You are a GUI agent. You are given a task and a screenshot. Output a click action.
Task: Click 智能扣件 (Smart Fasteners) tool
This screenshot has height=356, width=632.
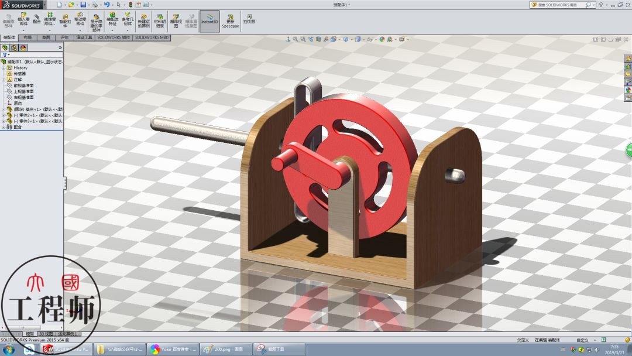[65, 21]
